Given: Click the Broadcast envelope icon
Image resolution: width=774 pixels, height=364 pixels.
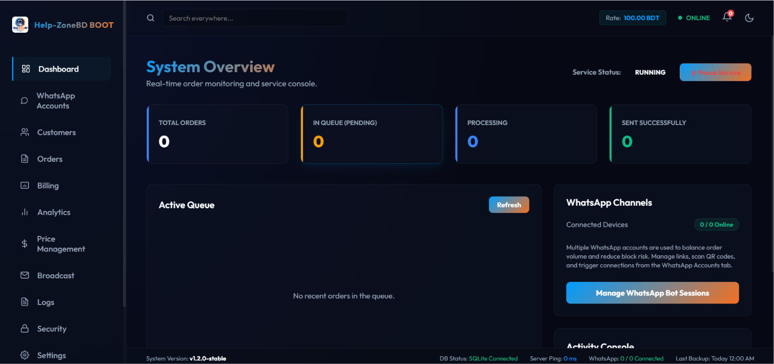Looking at the screenshot, I should 24,276.
